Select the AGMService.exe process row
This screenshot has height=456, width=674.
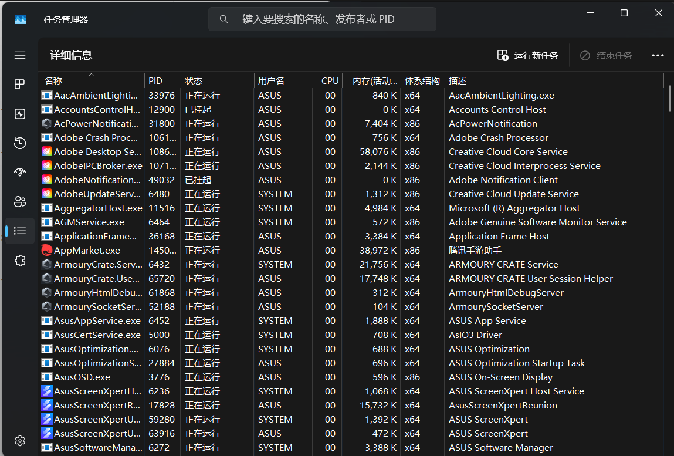(351, 222)
